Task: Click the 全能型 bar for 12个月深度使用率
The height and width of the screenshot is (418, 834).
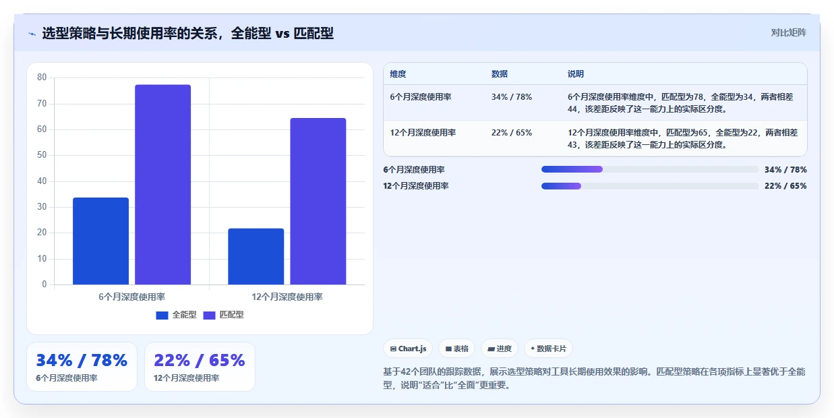Action: pyautogui.click(x=256, y=256)
